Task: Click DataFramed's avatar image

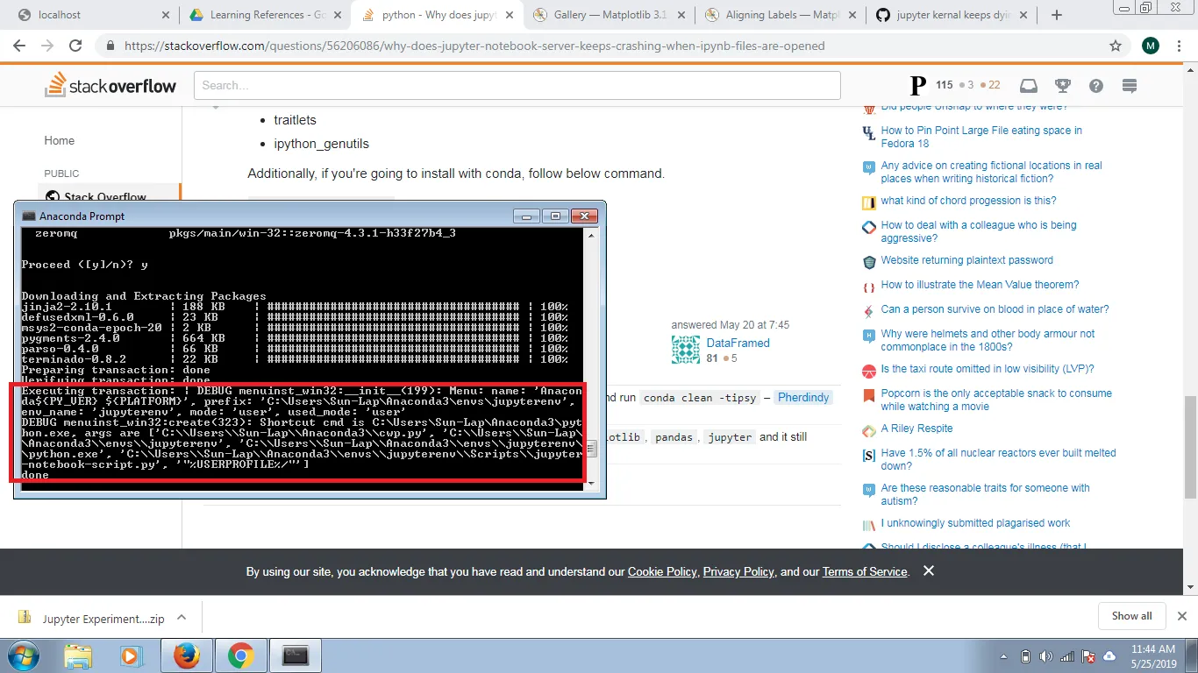Action: coord(686,350)
